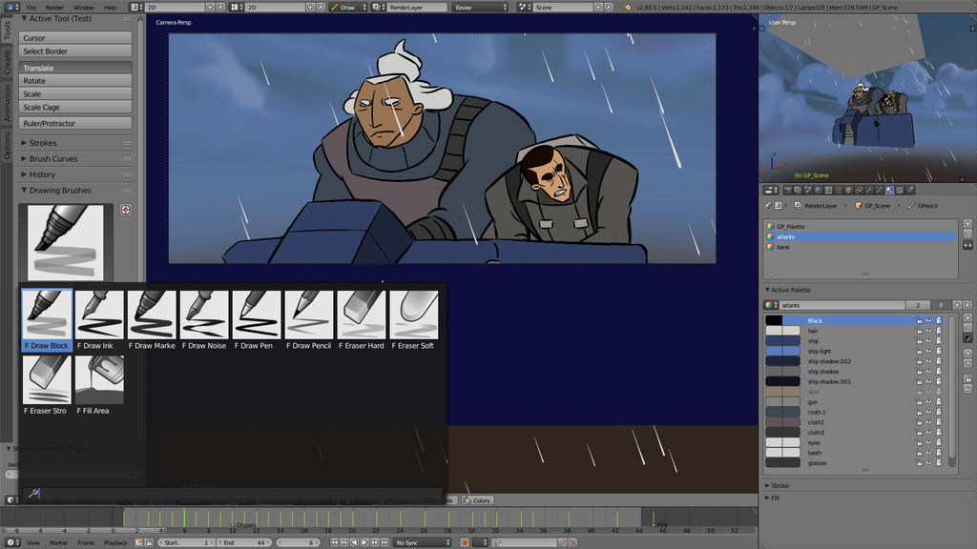977x549 pixels.
Task: Open the Modifiers wrench properties tab
Action: [x=869, y=190]
